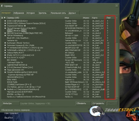Sort servers by Пинг column
139x121 pixels.
(x=111, y=18)
